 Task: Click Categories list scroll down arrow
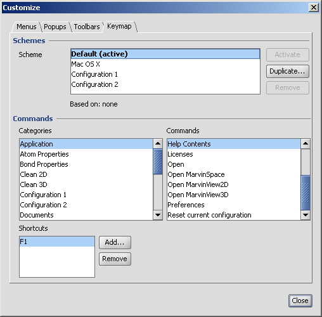tap(158, 215)
